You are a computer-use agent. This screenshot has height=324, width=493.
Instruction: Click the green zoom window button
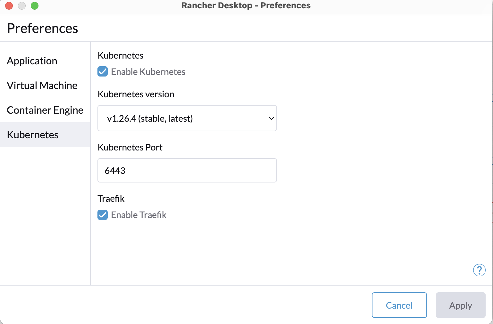click(35, 6)
